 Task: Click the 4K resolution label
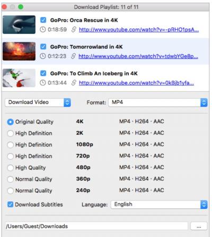[79, 121]
